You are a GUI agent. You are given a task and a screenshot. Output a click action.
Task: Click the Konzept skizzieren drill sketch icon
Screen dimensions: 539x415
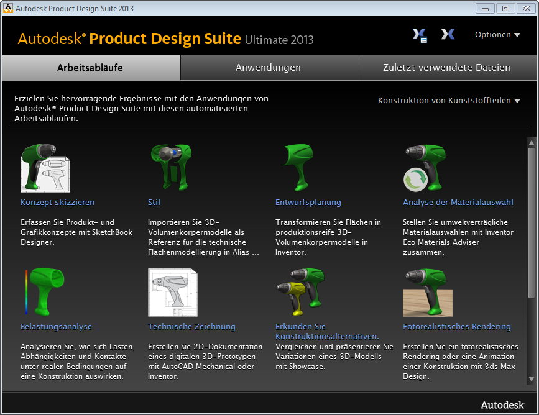pos(45,168)
